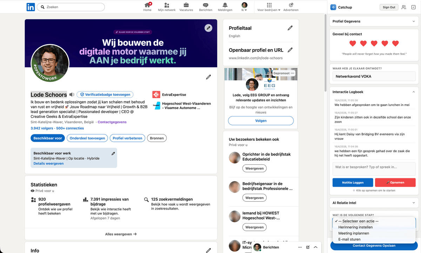Expand the AI Relatie Intel section

pos(374,203)
